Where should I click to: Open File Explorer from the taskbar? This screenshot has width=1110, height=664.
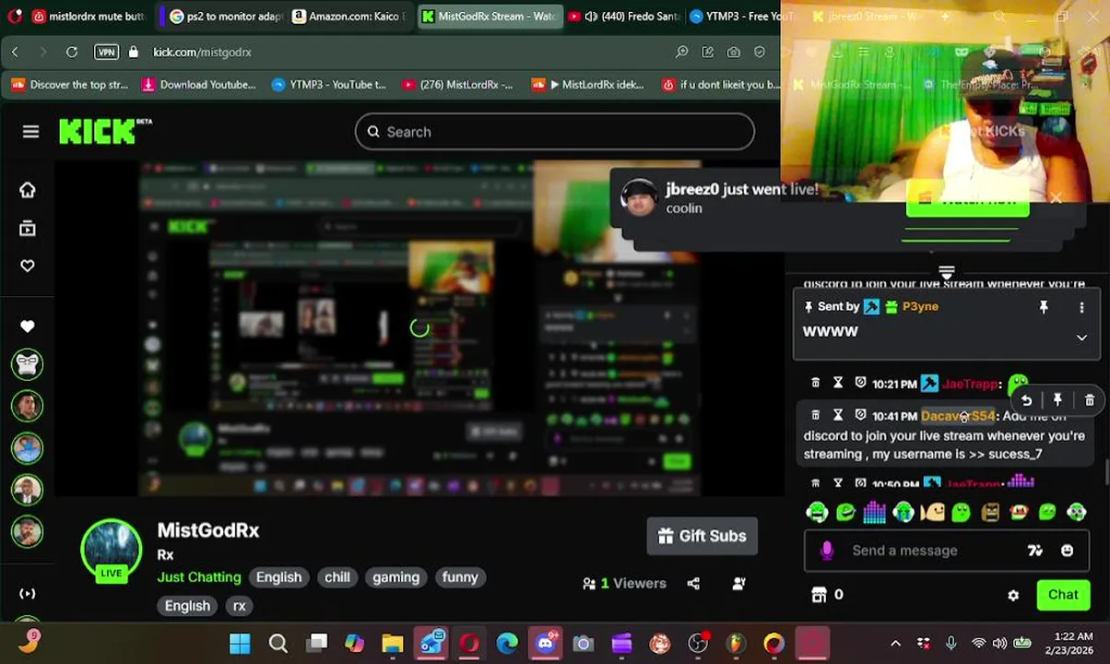[393, 643]
